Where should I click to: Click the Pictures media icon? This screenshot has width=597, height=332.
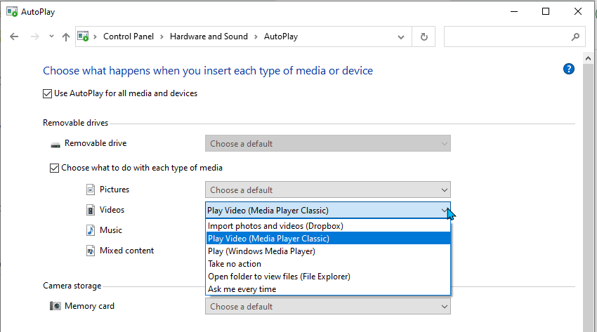[91, 190]
